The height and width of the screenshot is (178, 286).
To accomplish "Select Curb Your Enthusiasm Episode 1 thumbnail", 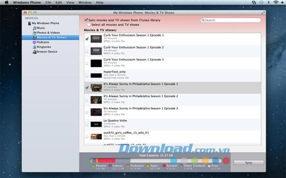I will [96, 39].
